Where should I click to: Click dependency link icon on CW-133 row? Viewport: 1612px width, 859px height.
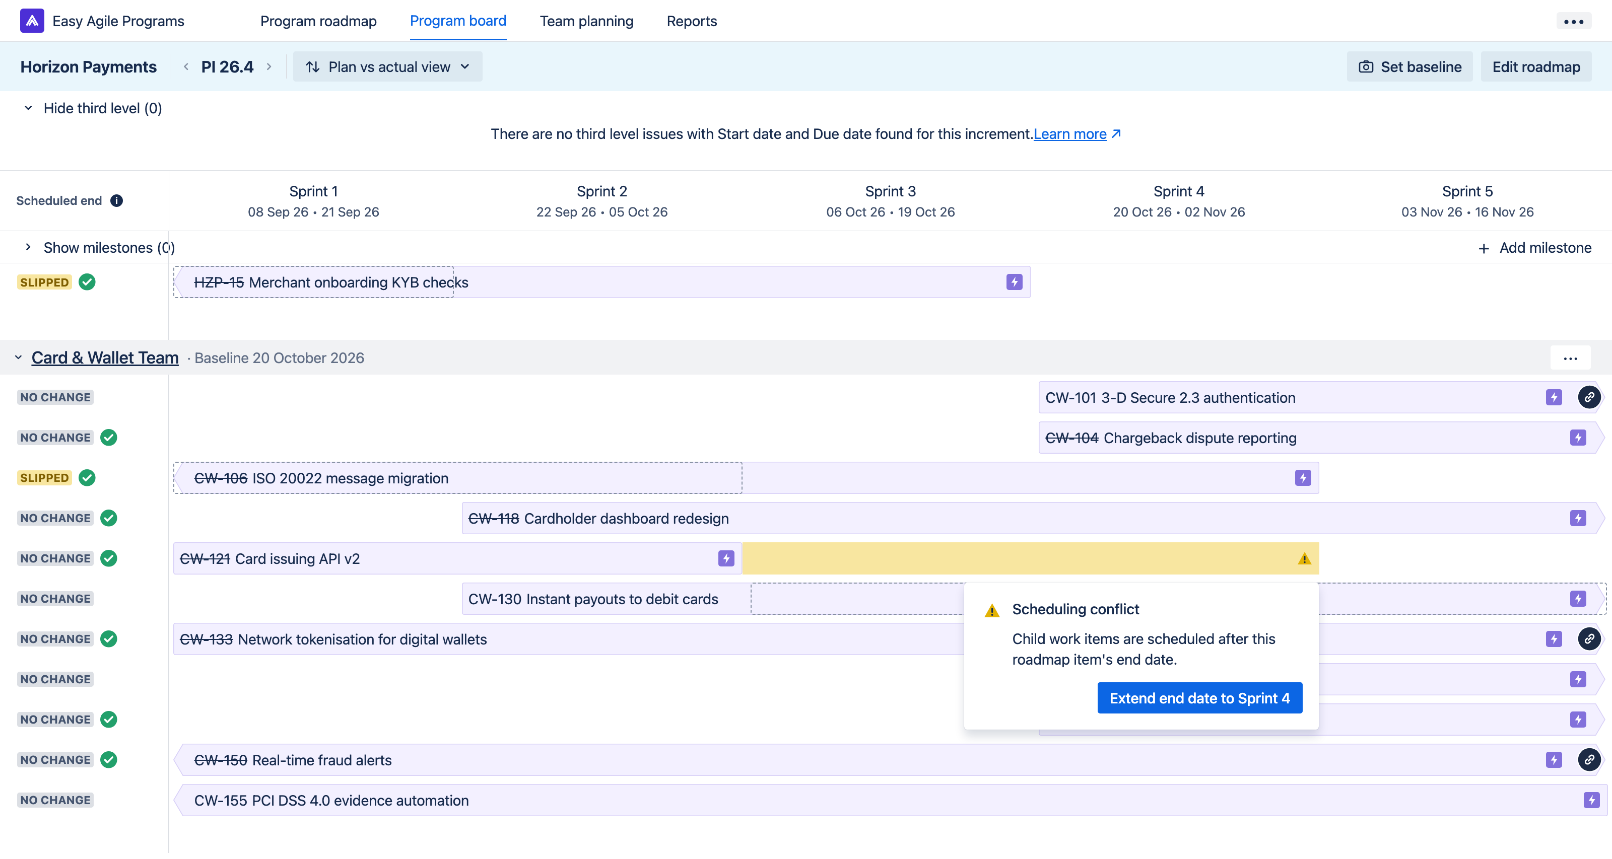point(1589,639)
